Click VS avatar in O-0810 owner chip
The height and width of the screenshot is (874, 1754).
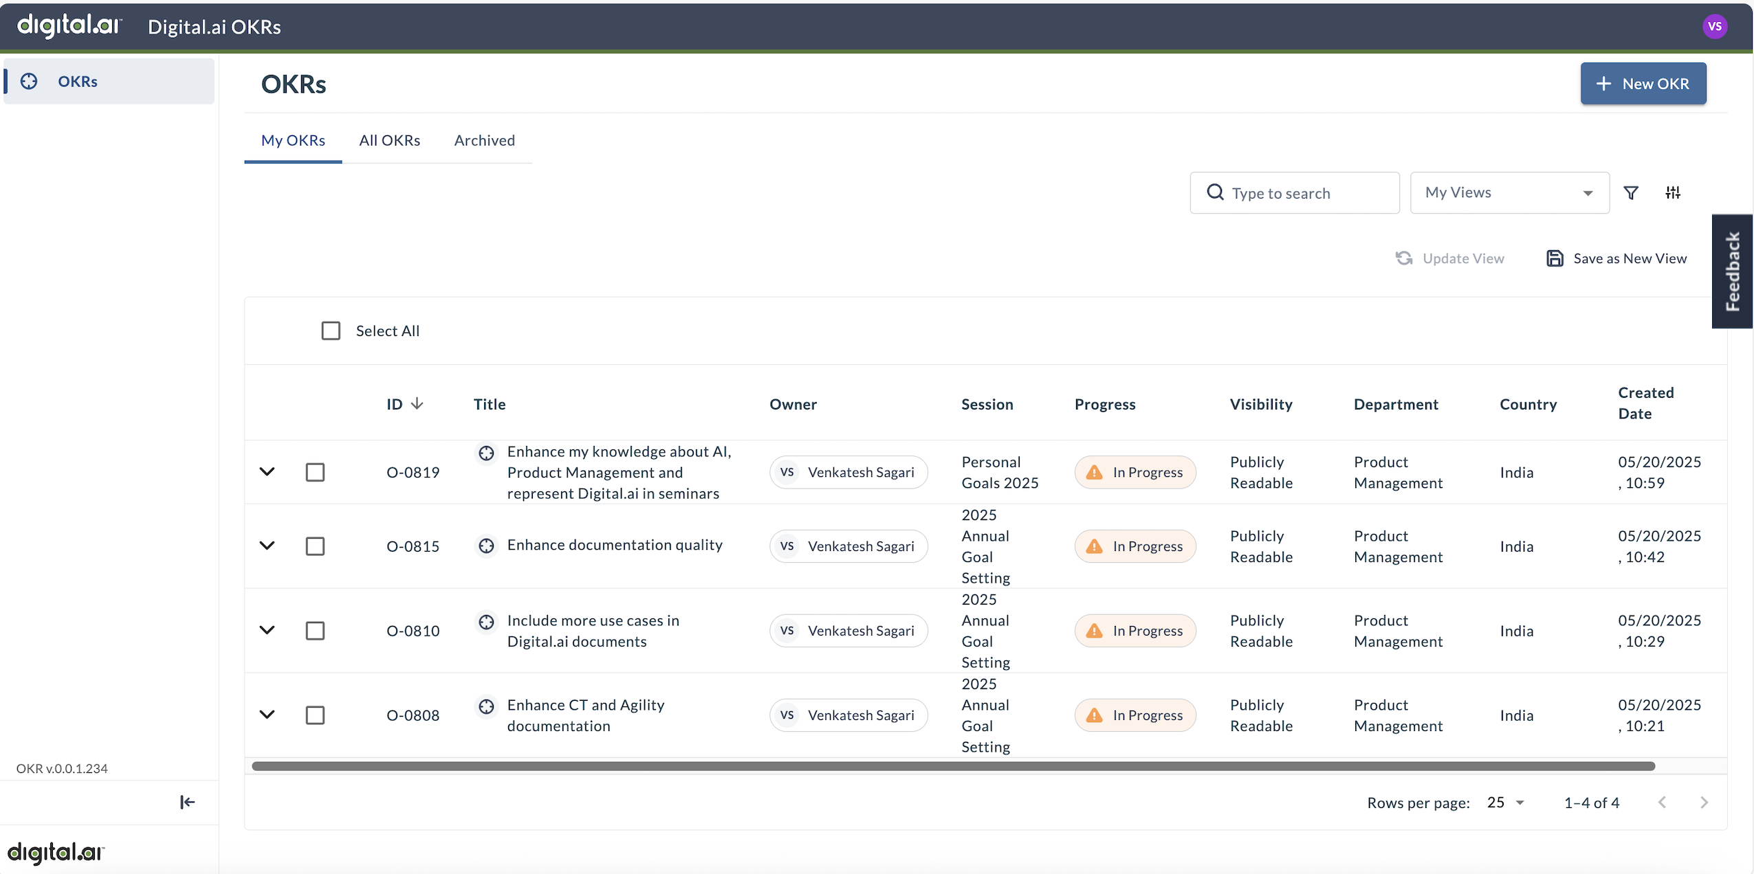787,631
